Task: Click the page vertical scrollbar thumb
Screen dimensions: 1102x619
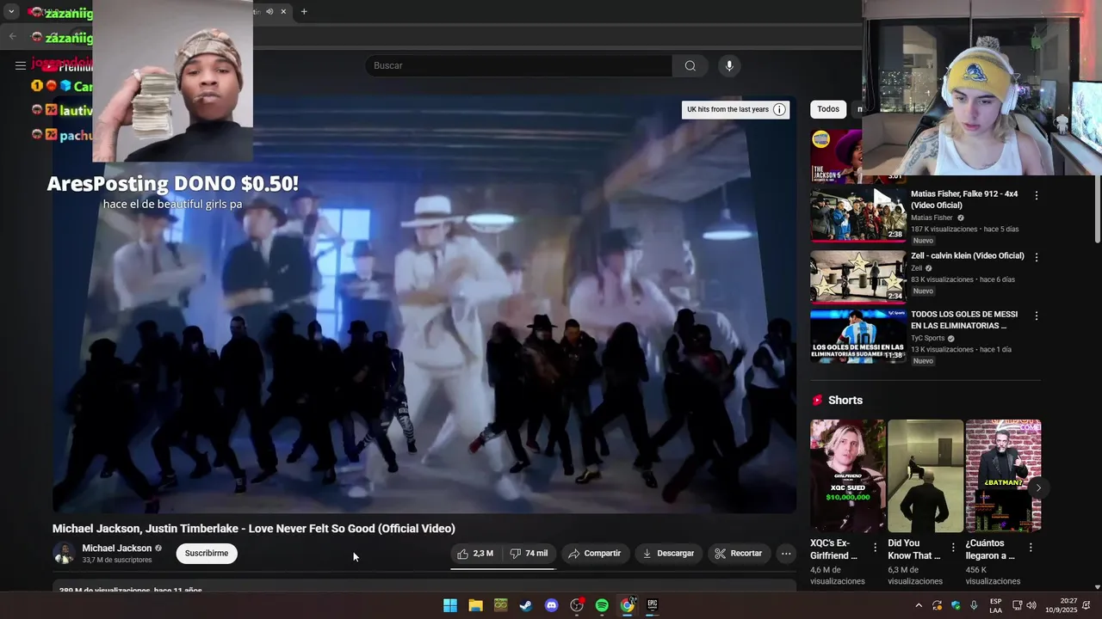Action: tap(1097, 211)
